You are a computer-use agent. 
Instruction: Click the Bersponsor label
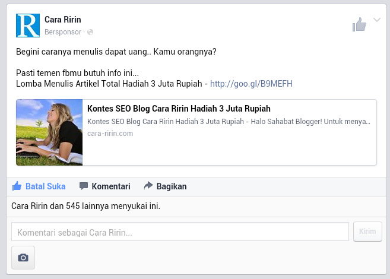63,32
